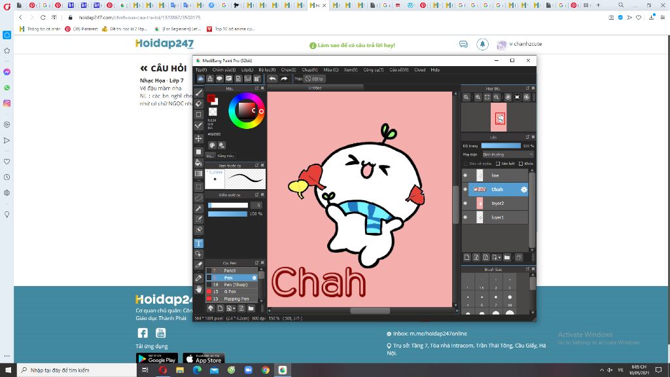Check the 'Khóa' lock checkbox
The image size is (670, 377).
520,164
